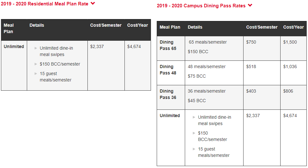Select the Unlimited label in dining pass table

[170, 115]
